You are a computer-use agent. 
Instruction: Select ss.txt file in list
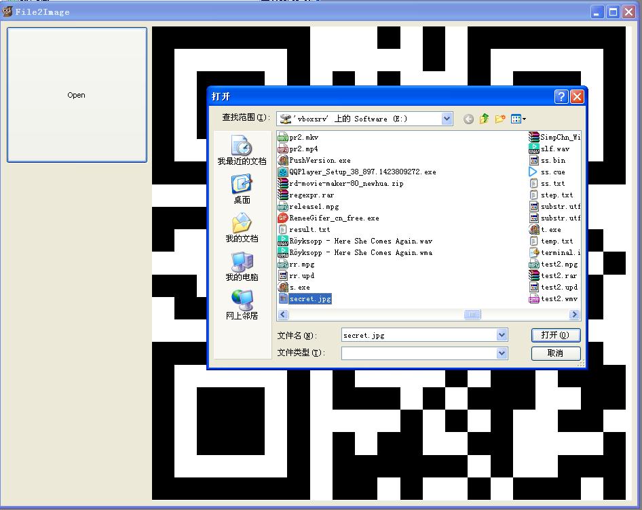pyautogui.click(x=548, y=183)
